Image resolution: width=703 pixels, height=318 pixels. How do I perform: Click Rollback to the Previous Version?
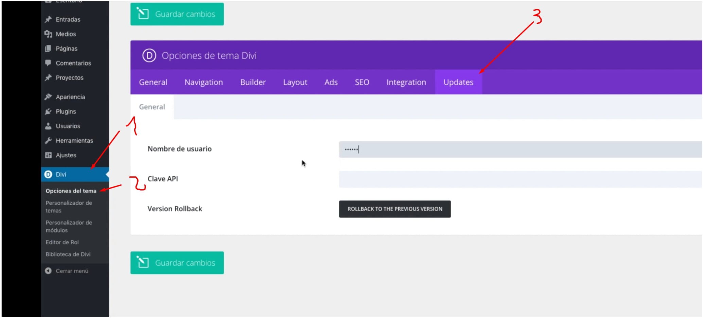click(x=395, y=209)
